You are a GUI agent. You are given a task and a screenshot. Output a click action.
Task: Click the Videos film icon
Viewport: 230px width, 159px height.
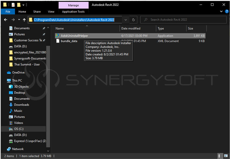[x=11, y=123]
